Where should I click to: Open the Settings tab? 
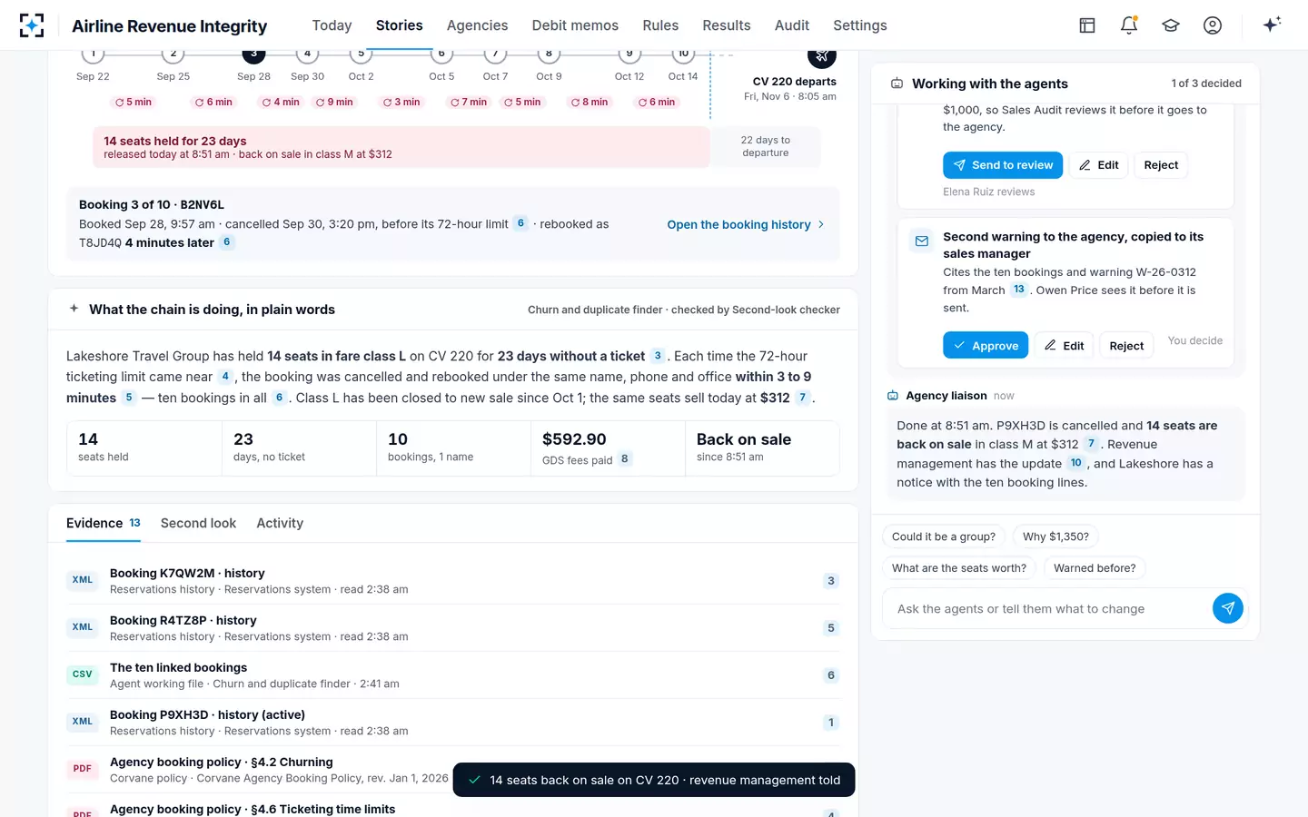[859, 25]
